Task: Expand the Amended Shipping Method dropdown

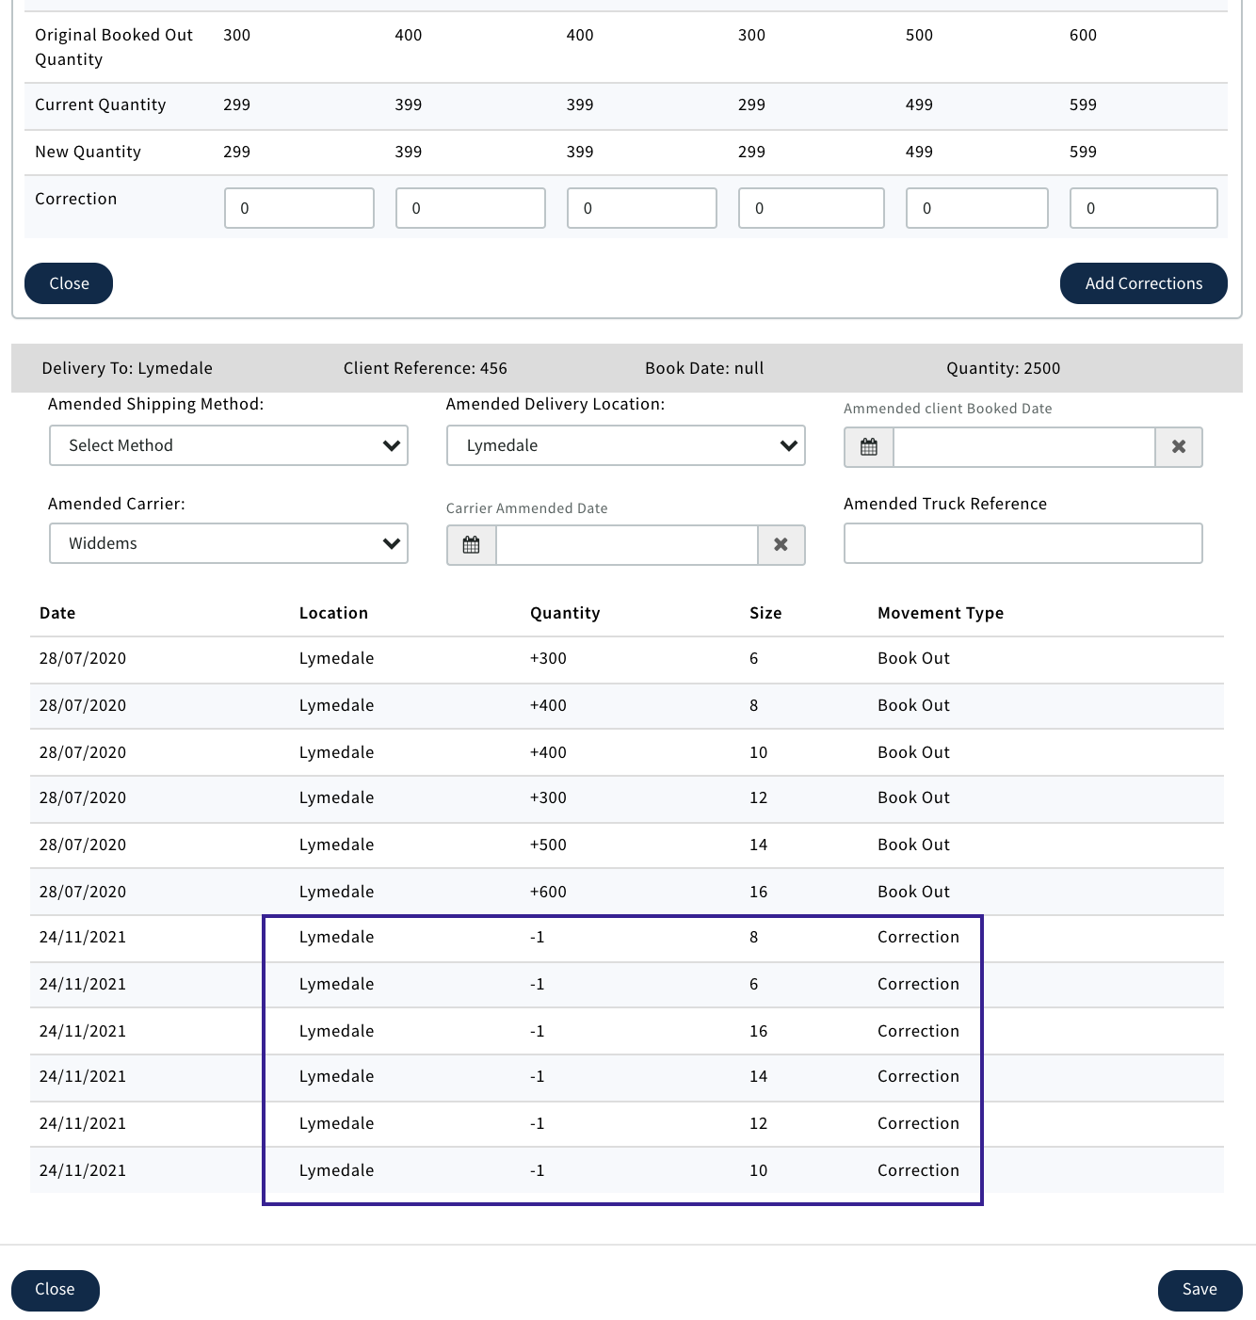Action: click(229, 445)
